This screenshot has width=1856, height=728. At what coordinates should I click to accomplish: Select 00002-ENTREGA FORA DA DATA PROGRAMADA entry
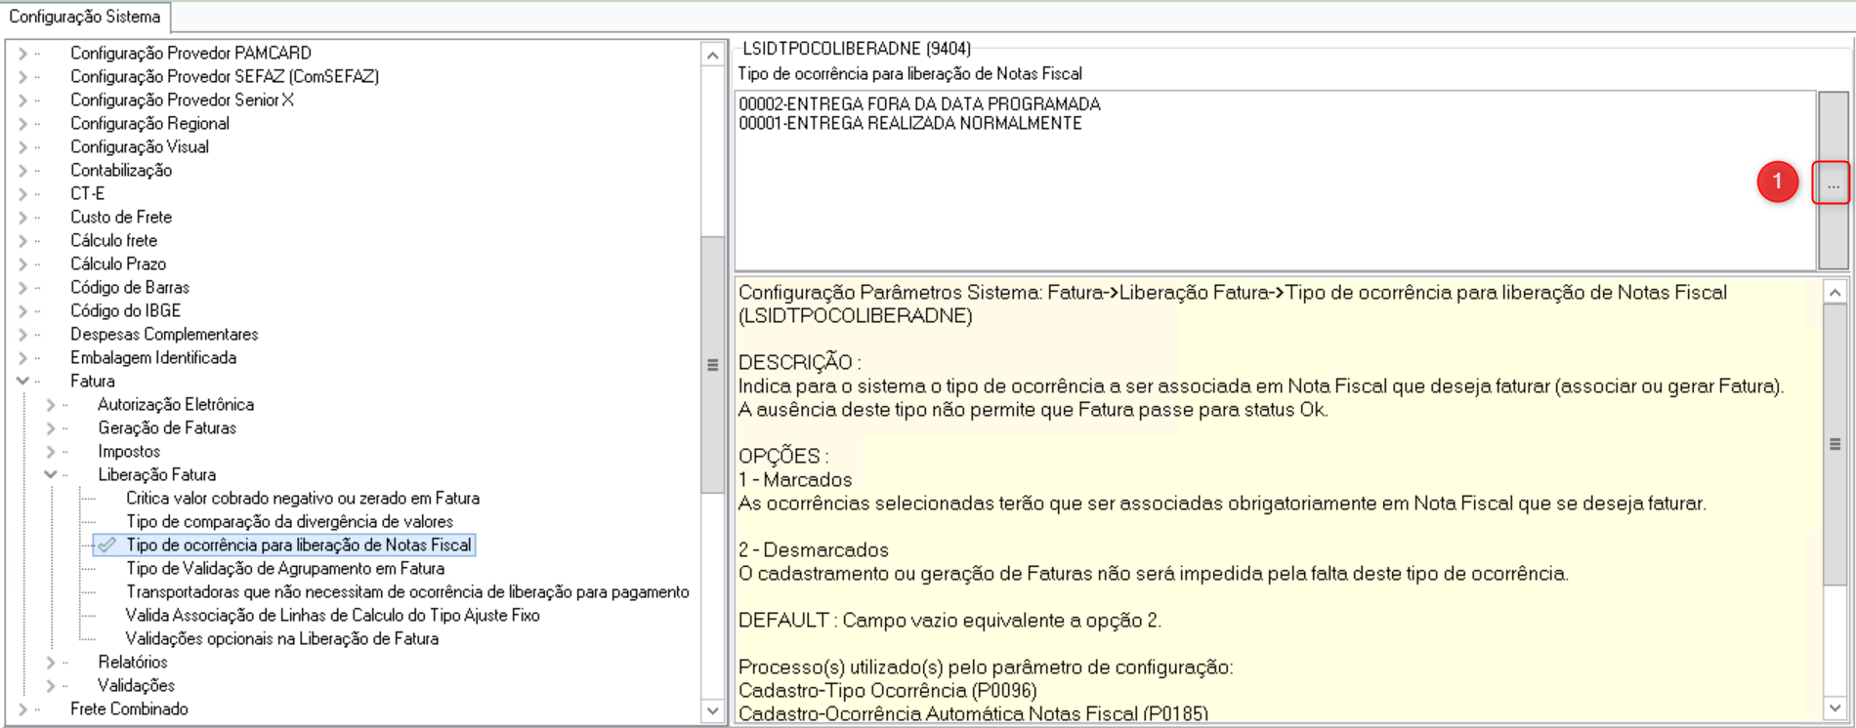coord(919,103)
